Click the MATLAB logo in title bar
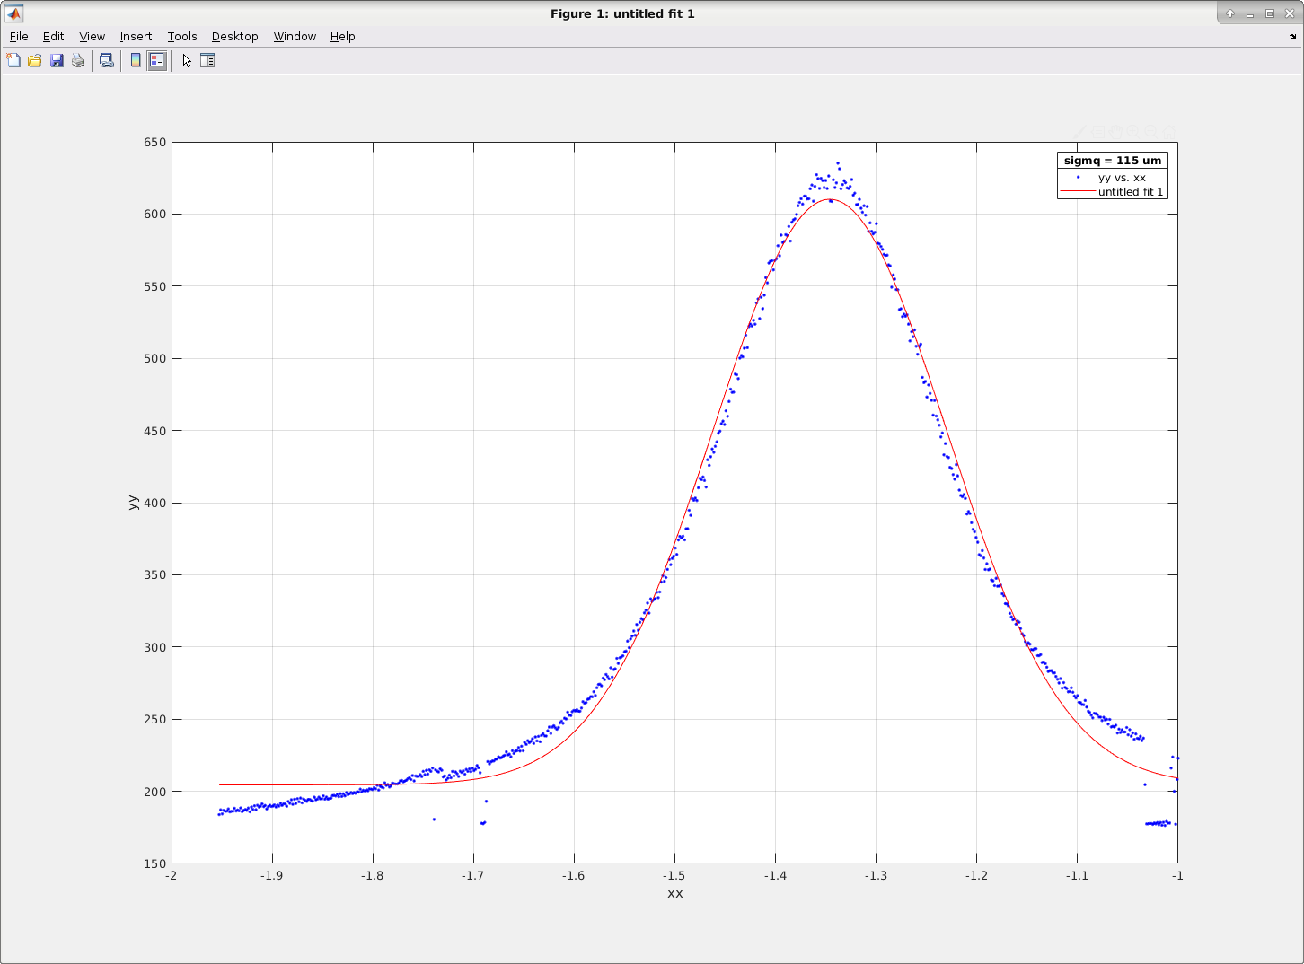 pos(13,13)
